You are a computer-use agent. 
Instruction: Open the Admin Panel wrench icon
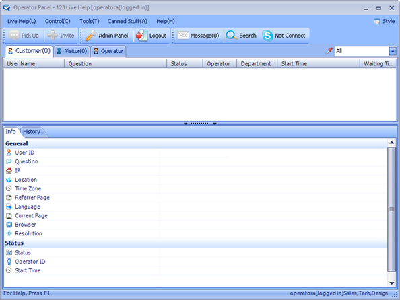click(90, 36)
